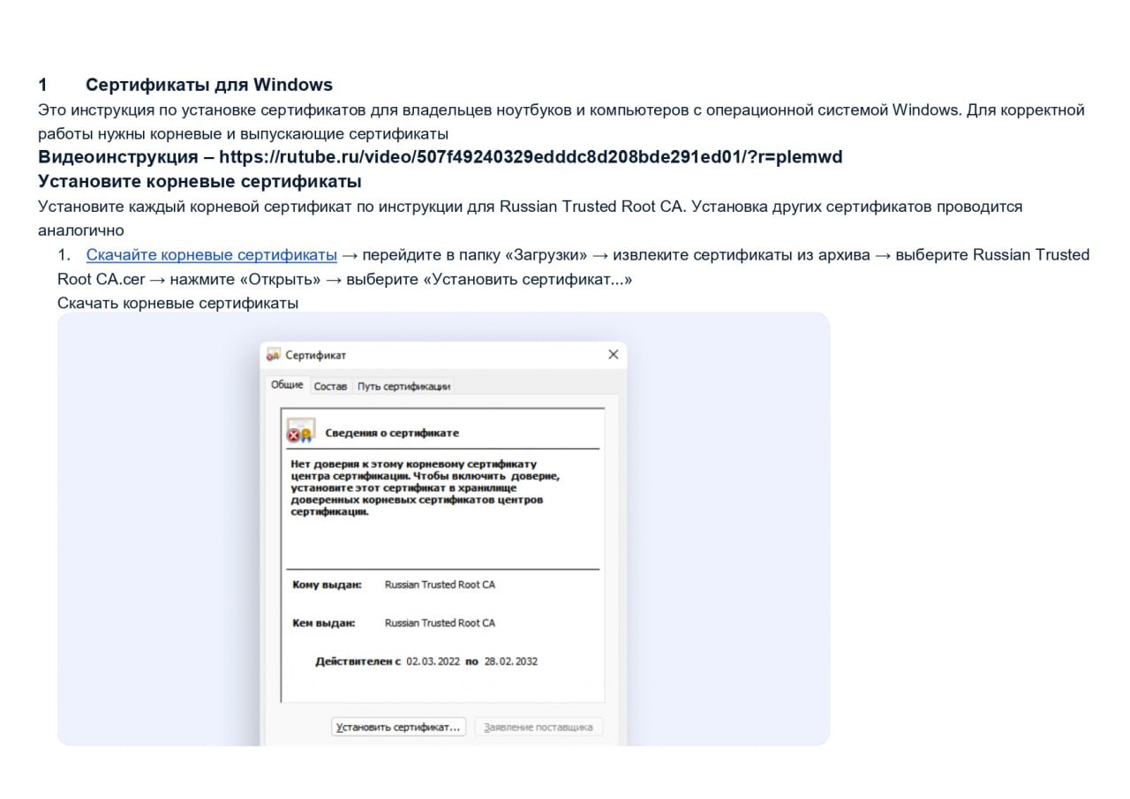The image size is (1130, 799).
Task: Click the "Установите корневые сертификаты" heading
Action: (x=200, y=182)
